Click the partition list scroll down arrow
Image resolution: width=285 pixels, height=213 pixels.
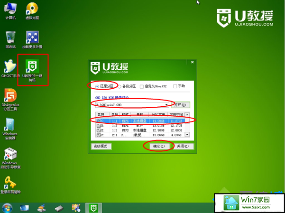click(187, 134)
